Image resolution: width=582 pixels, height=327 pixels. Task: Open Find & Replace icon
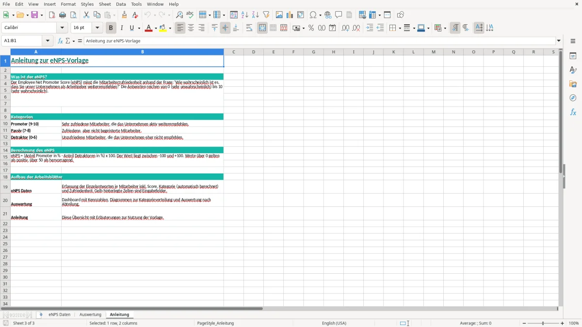click(x=179, y=15)
